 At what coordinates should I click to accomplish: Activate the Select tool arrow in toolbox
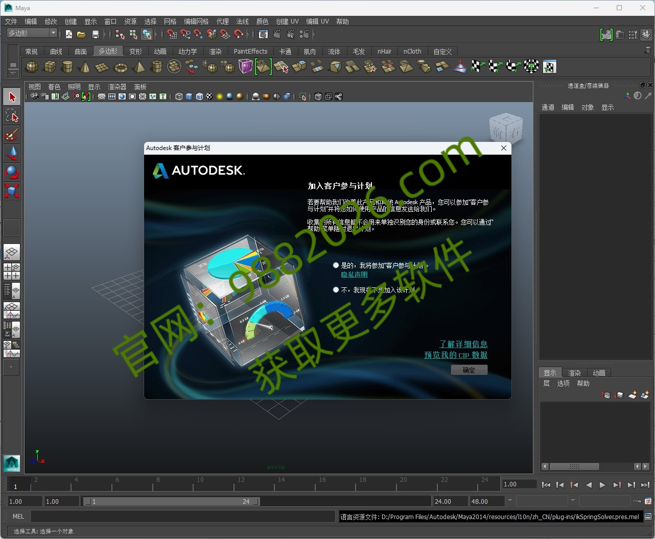[x=12, y=97]
